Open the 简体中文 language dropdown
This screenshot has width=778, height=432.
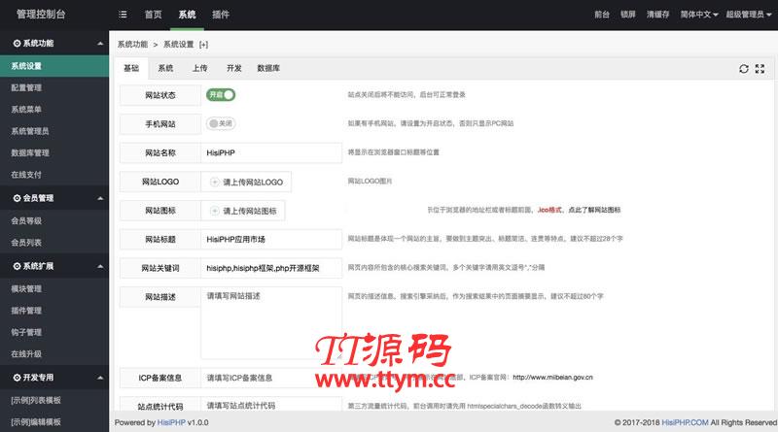698,15
